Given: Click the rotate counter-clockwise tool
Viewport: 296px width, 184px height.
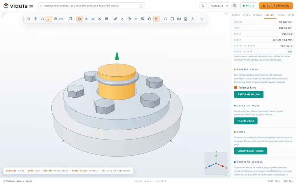Looking at the screenshot, I should (x=42, y=19).
